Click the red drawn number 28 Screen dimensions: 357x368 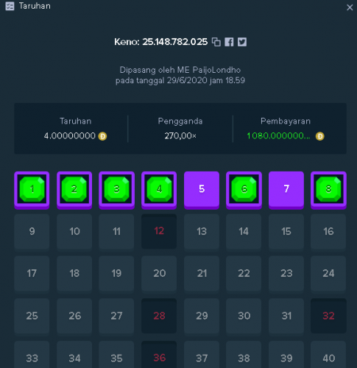pyautogui.click(x=159, y=316)
